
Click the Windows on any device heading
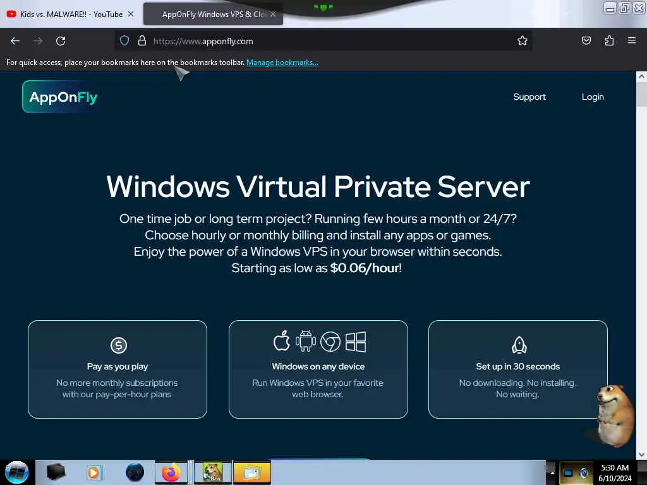tap(318, 366)
